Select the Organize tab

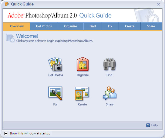pyautogui.click(x=70, y=26)
